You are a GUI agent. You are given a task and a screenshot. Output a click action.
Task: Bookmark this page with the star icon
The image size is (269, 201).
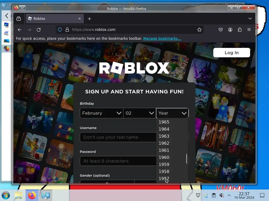click(199, 30)
